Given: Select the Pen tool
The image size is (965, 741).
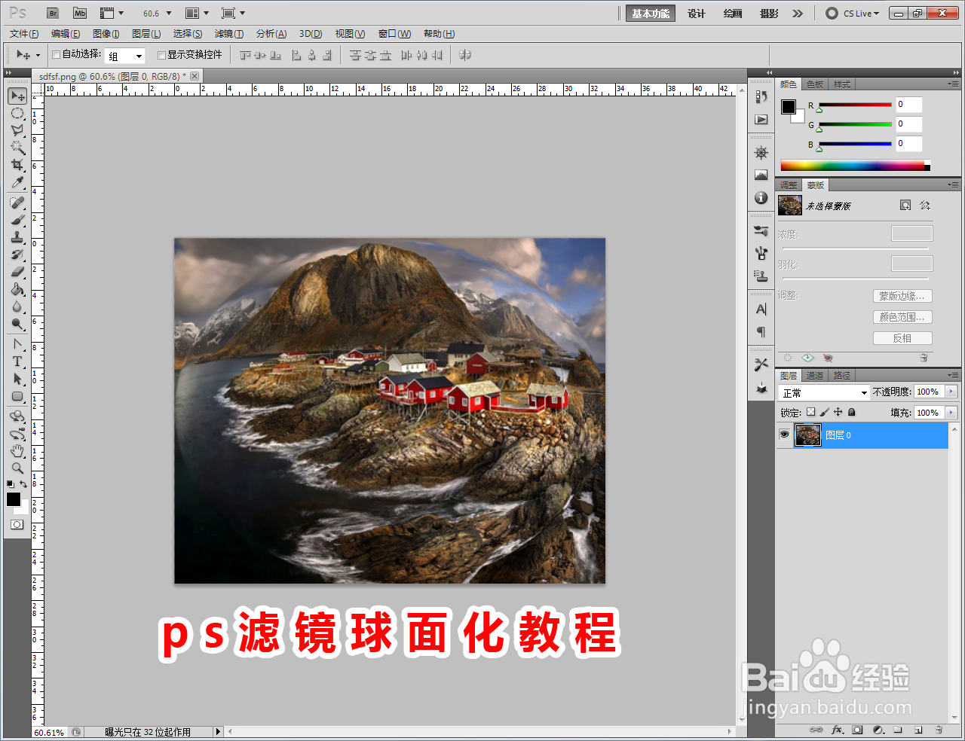Looking at the screenshot, I should coord(17,343).
